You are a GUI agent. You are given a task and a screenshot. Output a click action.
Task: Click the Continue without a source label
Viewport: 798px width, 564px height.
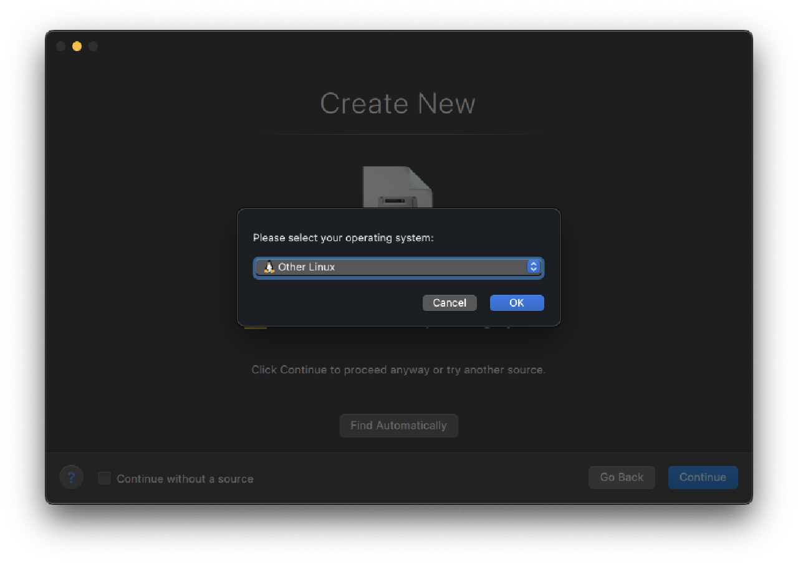point(185,479)
